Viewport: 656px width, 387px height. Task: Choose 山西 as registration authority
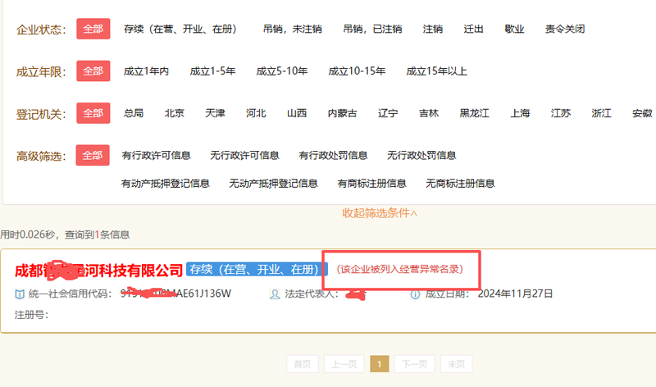297,113
